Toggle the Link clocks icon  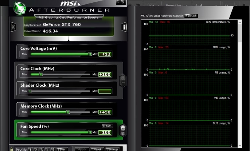click(x=123, y=80)
